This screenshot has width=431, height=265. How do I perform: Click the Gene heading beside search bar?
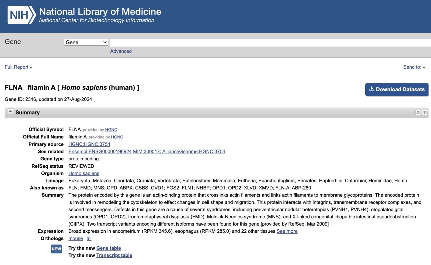(13, 42)
